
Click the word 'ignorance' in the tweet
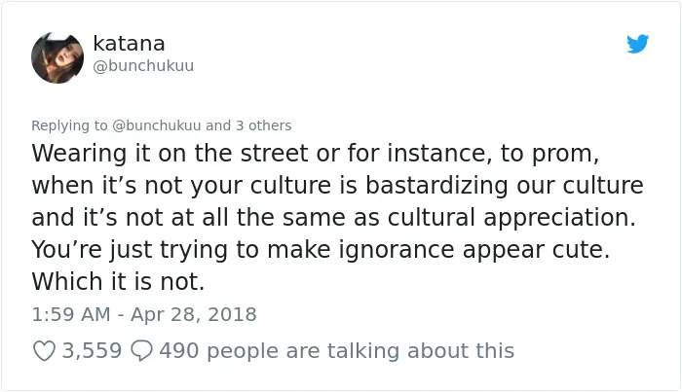[397, 251]
